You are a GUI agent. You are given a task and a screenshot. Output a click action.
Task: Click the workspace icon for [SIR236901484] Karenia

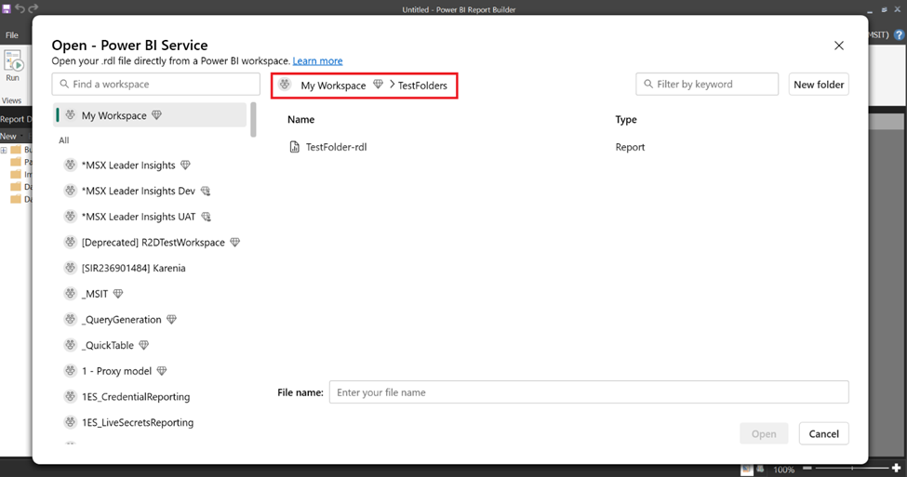pos(70,268)
